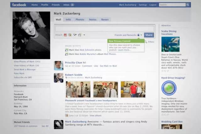Click View album link

coord(95,115)
